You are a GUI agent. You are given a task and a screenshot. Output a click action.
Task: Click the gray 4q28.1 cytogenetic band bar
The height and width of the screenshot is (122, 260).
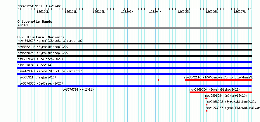(134, 28)
